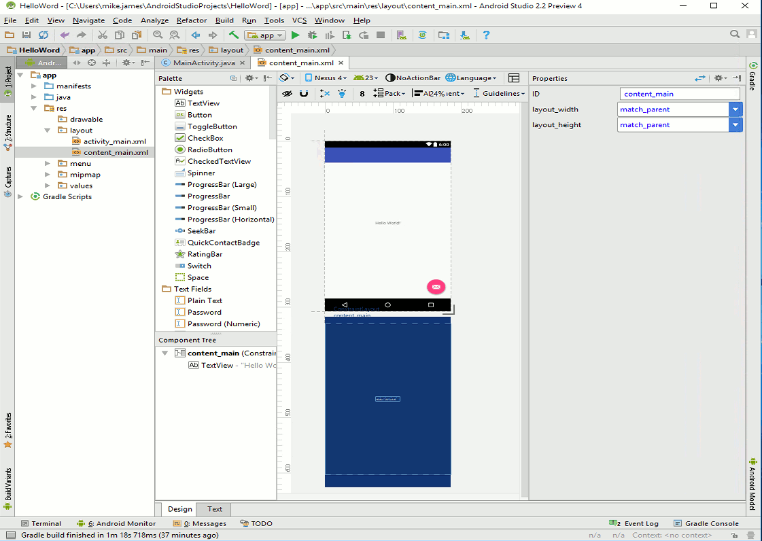
Task: Select the Design tab
Action: point(180,509)
